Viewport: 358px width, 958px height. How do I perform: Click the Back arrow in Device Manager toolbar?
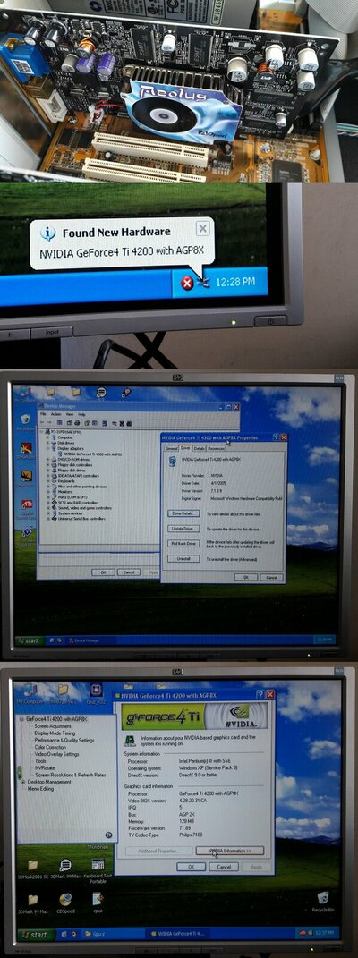click(x=42, y=423)
